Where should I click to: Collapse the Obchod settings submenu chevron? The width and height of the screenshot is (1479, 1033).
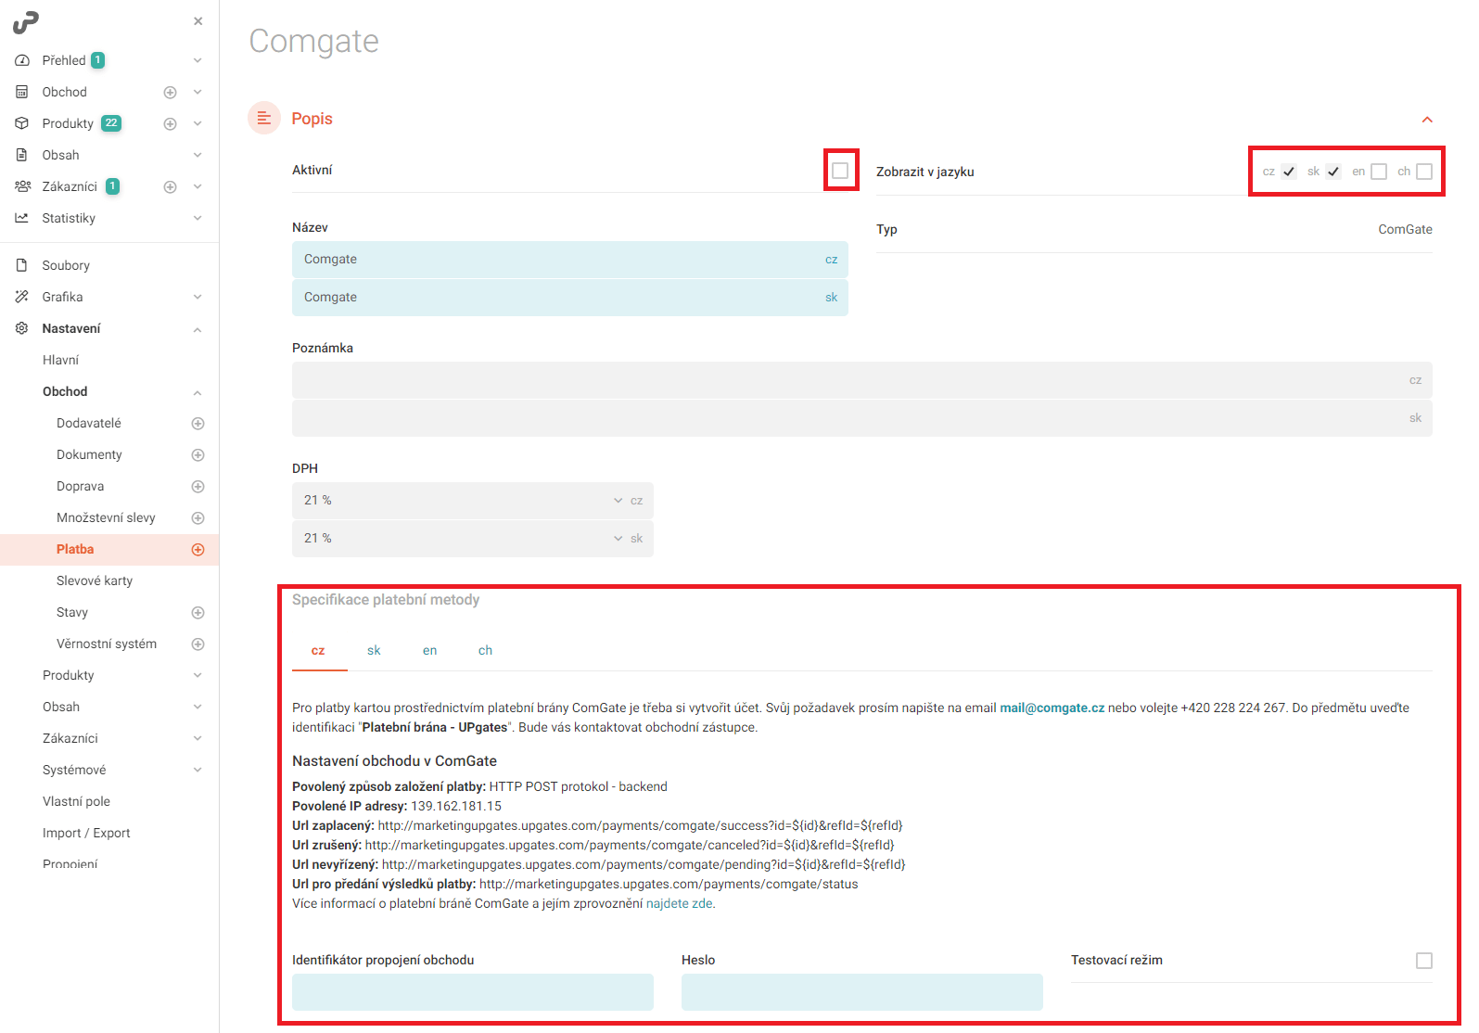(198, 392)
